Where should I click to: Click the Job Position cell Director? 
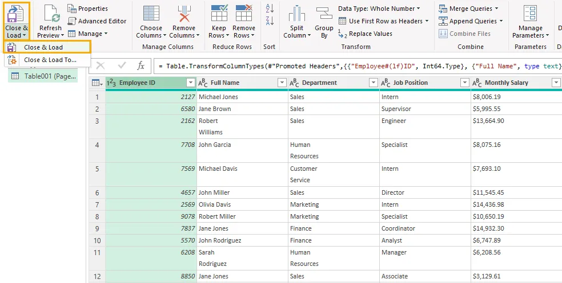point(425,192)
